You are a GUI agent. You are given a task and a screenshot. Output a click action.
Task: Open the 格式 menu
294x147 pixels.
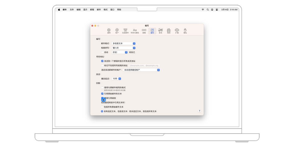[x=106, y=9]
